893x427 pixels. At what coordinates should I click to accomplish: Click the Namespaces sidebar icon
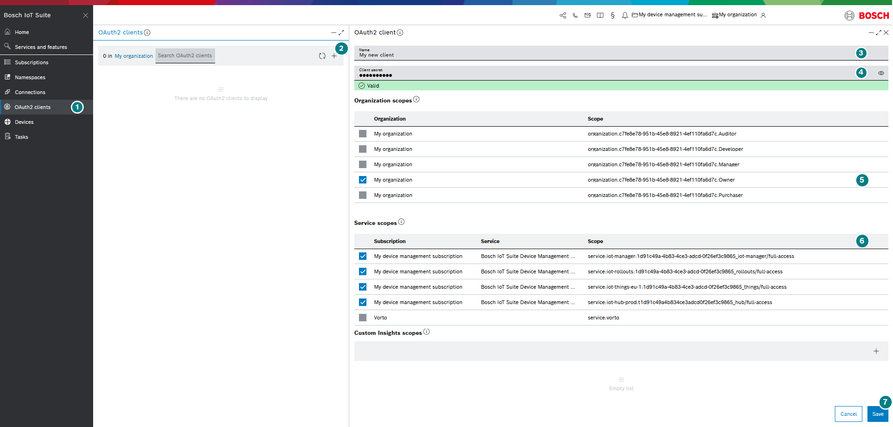[7, 77]
